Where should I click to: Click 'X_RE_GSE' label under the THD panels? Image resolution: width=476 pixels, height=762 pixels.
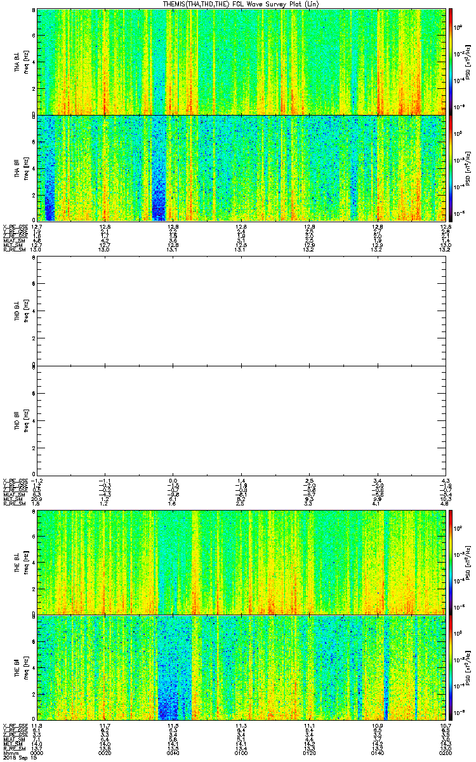click(16, 480)
